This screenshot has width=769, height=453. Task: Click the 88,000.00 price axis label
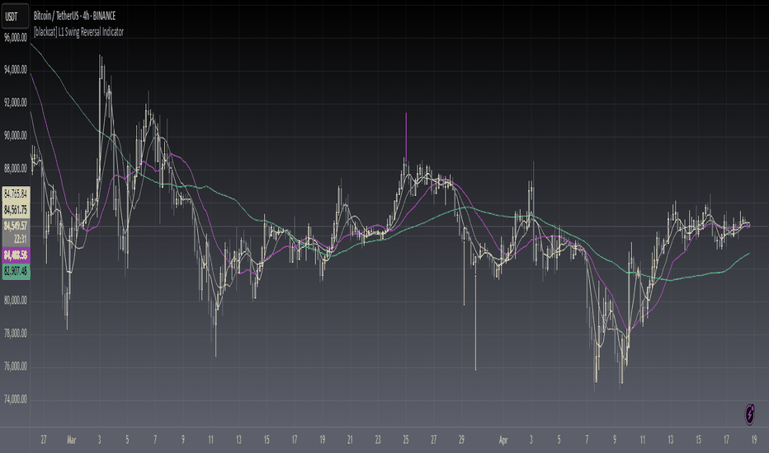click(x=15, y=169)
